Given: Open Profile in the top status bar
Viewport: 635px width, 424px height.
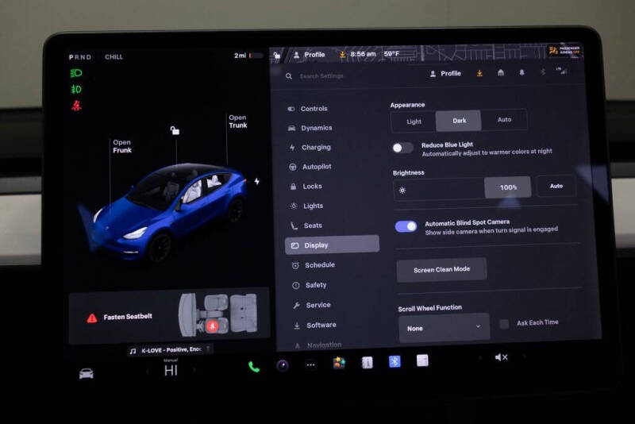Looking at the screenshot, I should pos(310,55).
